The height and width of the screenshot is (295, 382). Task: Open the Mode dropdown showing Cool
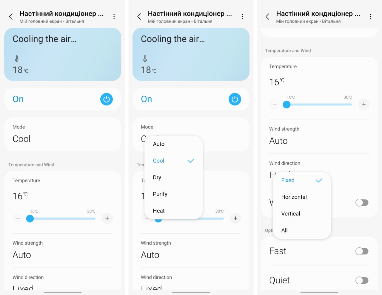click(x=21, y=139)
